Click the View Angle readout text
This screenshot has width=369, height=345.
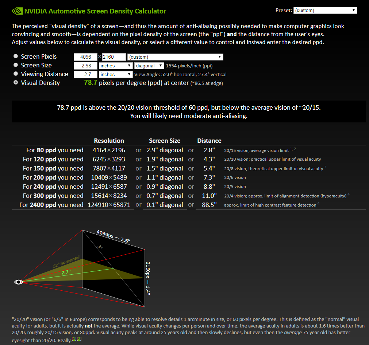pos(180,74)
